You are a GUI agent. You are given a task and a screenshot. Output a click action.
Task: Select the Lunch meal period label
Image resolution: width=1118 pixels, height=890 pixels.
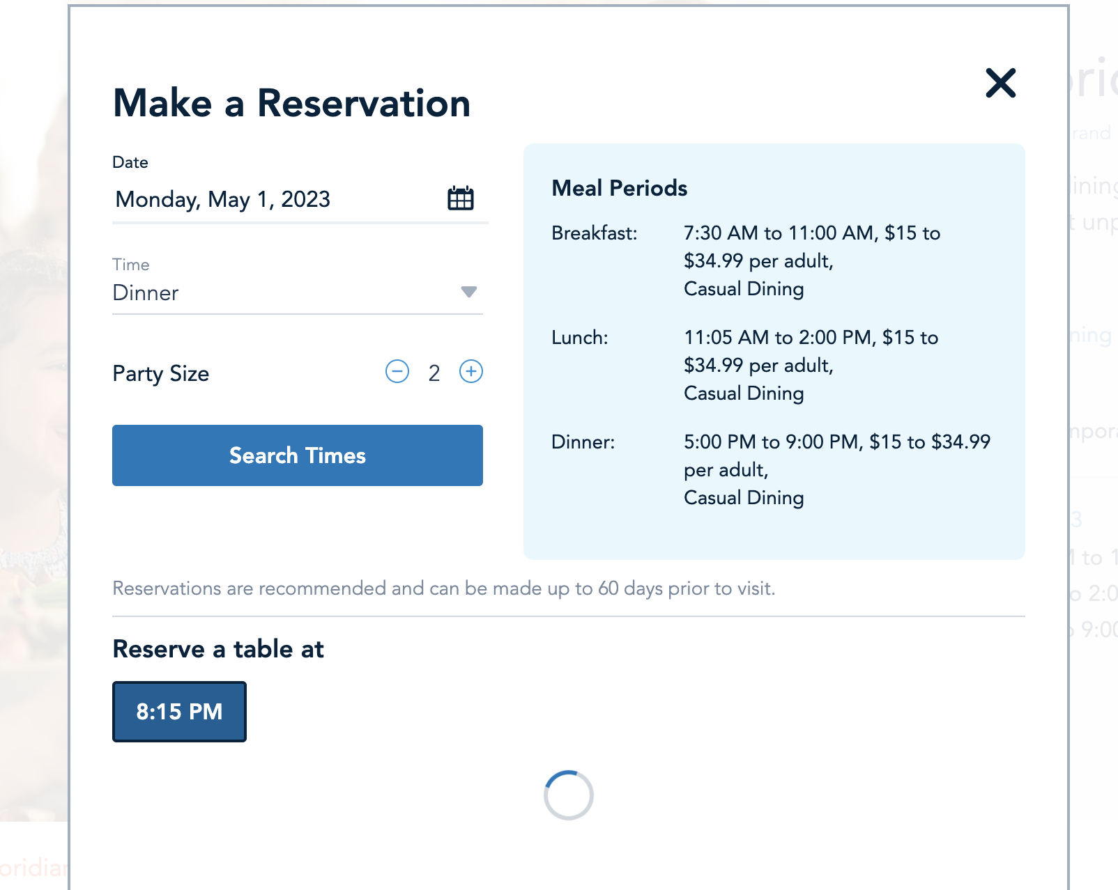pyautogui.click(x=579, y=338)
